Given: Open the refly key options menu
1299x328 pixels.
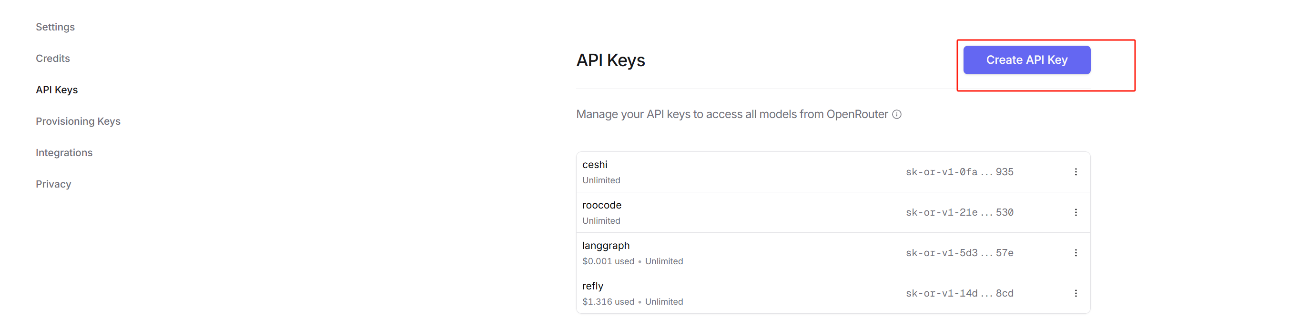Looking at the screenshot, I should [1076, 293].
